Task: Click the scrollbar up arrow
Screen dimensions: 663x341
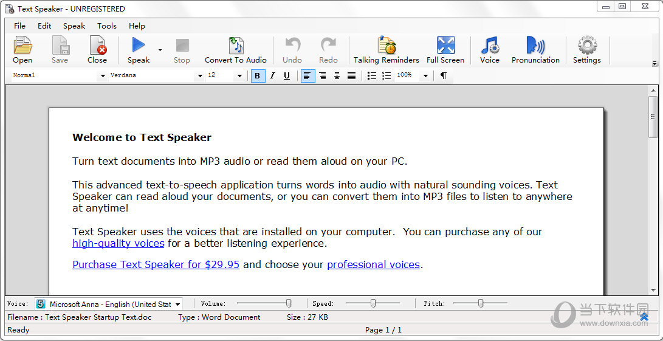Action: click(x=653, y=91)
